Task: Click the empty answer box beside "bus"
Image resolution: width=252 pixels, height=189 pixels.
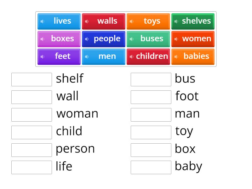Action: (151, 79)
